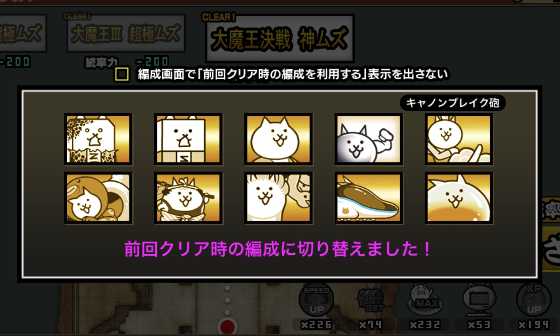Switch to 大魔王III 超極ムズ stage
560x336 pixels.
(x=126, y=34)
